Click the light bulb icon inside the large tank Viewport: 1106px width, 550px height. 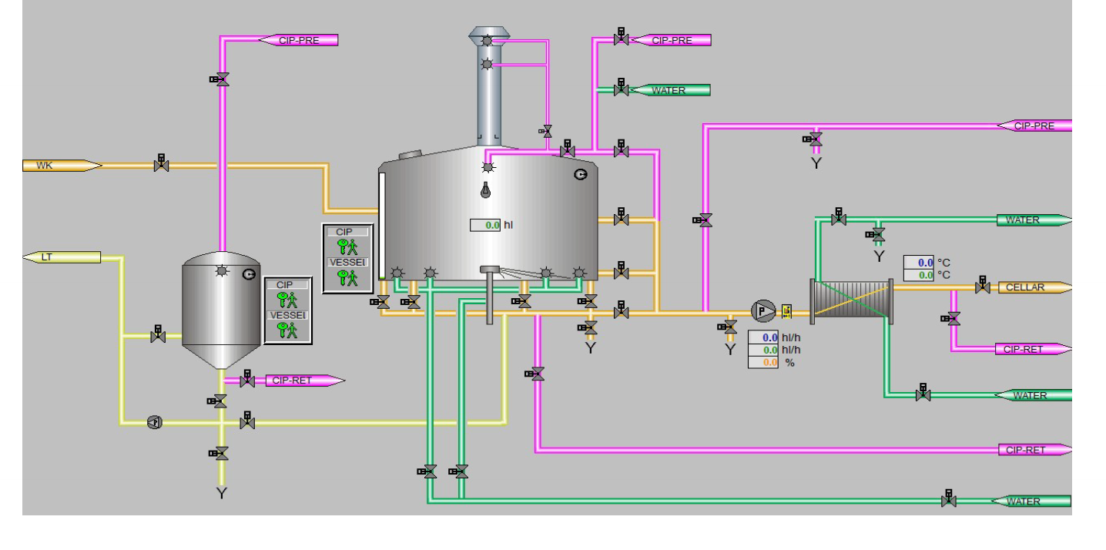click(485, 189)
